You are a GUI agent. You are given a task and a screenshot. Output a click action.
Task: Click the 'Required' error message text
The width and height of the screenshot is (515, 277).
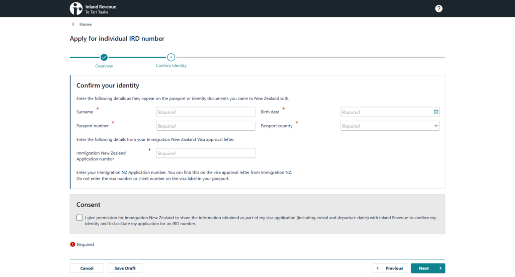click(x=85, y=244)
